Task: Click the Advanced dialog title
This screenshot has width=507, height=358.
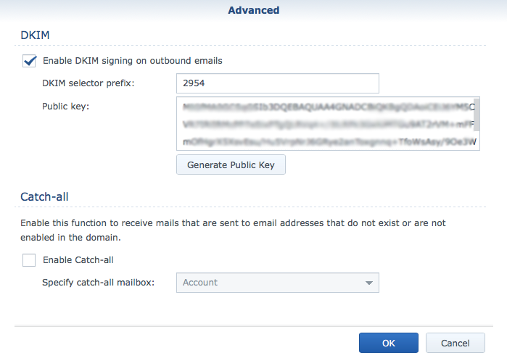Action: (x=253, y=10)
